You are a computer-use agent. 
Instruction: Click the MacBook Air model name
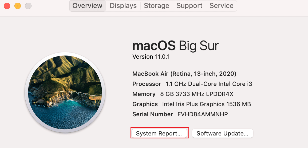[x=184, y=74]
